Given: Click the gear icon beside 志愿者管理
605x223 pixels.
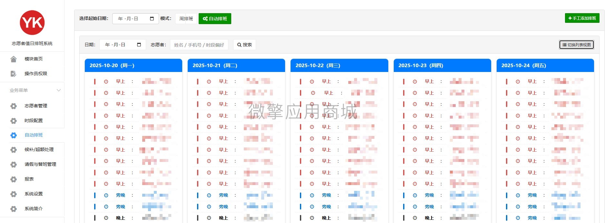Looking at the screenshot, I should pos(14,106).
